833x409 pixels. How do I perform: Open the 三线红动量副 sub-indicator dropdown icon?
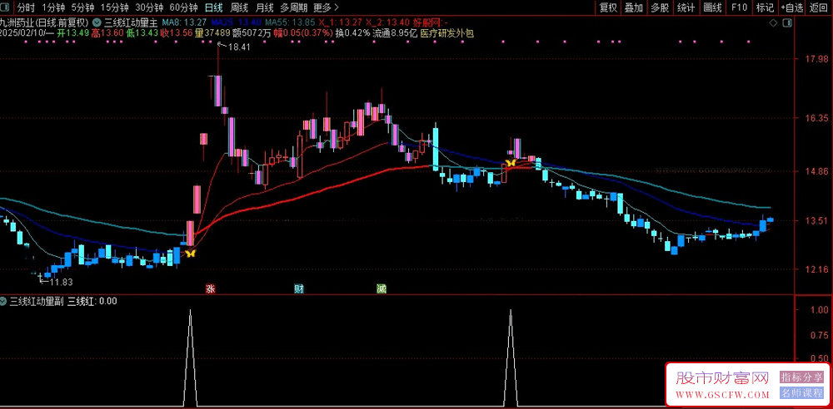click(x=4, y=301)
